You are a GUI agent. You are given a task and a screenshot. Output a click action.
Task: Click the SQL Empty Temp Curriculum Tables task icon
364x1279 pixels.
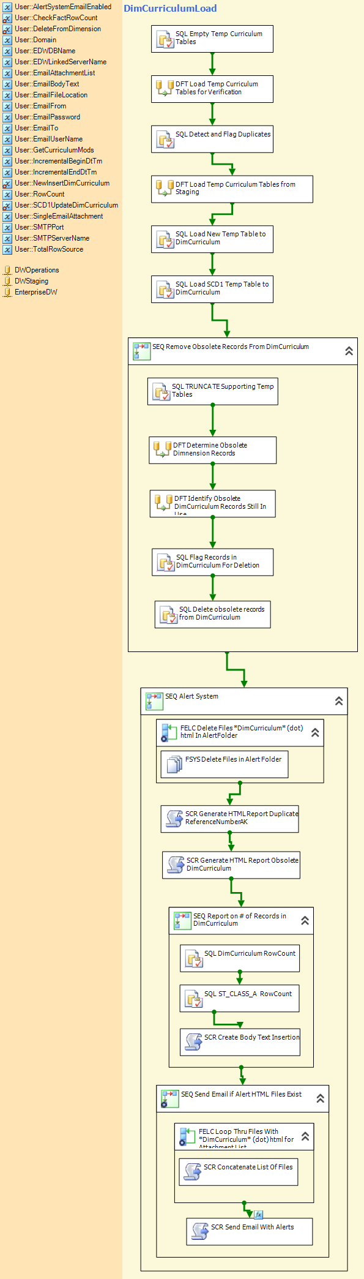pyautogui.click(x=165, y=40)
